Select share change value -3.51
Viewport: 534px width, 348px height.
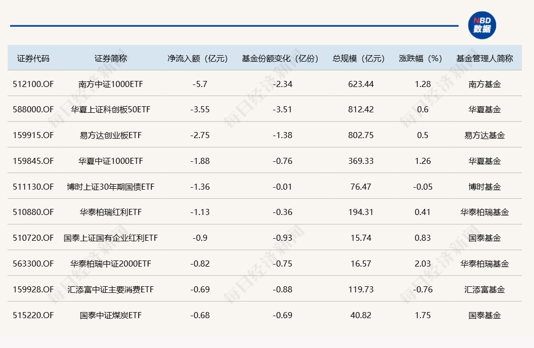(x=283, y=109)
